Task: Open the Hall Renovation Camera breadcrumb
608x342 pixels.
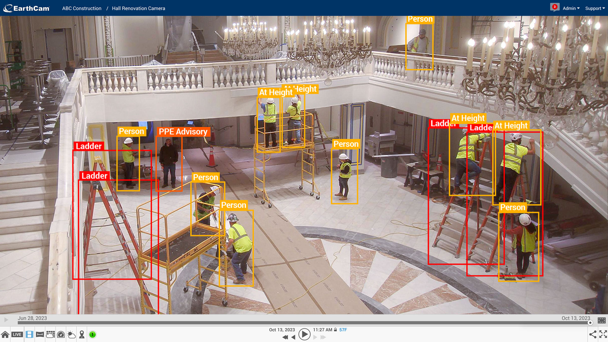Action: 138,8
